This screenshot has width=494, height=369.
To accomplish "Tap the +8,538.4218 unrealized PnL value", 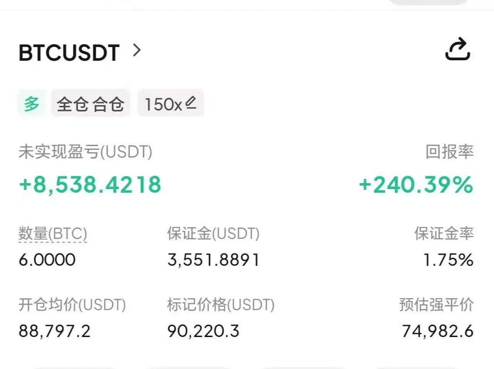I will (90, 184).
